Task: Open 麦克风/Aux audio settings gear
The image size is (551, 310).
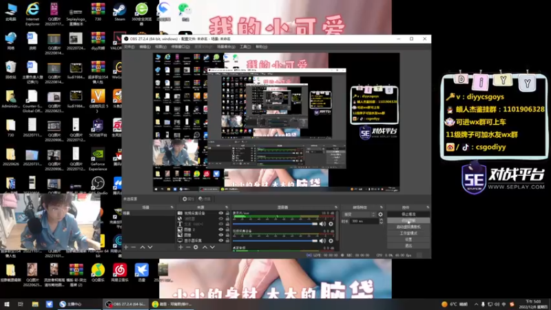Action: [331, 224]
